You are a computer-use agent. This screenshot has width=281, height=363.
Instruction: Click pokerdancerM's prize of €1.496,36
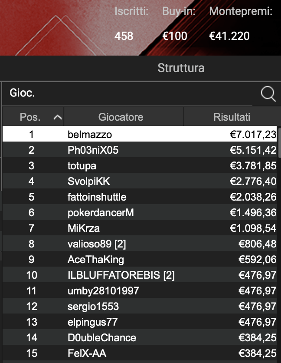pos(249,213)
